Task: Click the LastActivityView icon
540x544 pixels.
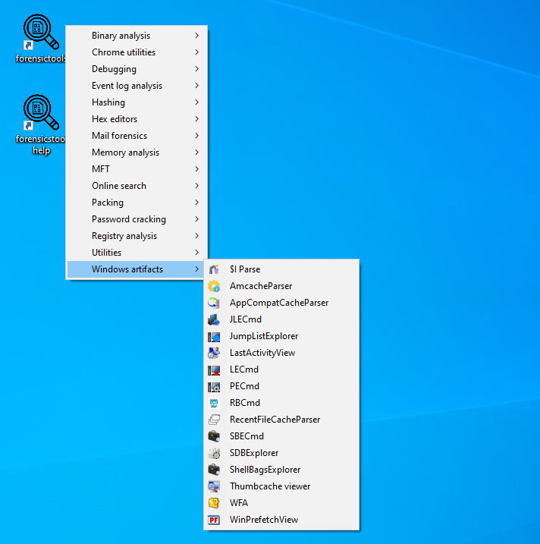Action: point(214,353)
